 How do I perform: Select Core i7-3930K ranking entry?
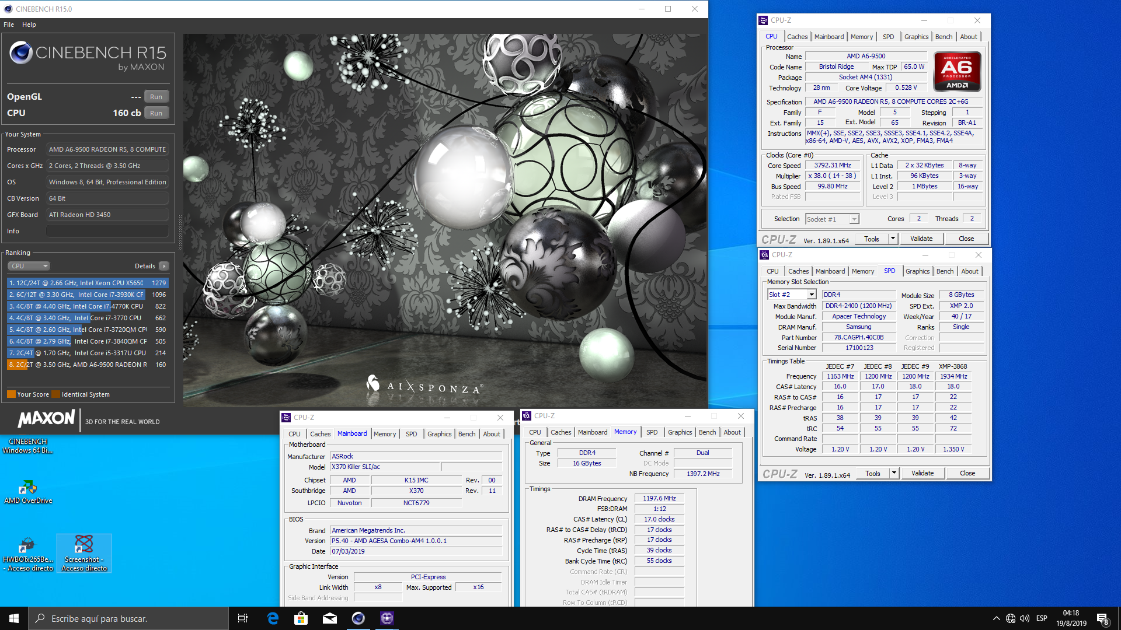[88, 295]
